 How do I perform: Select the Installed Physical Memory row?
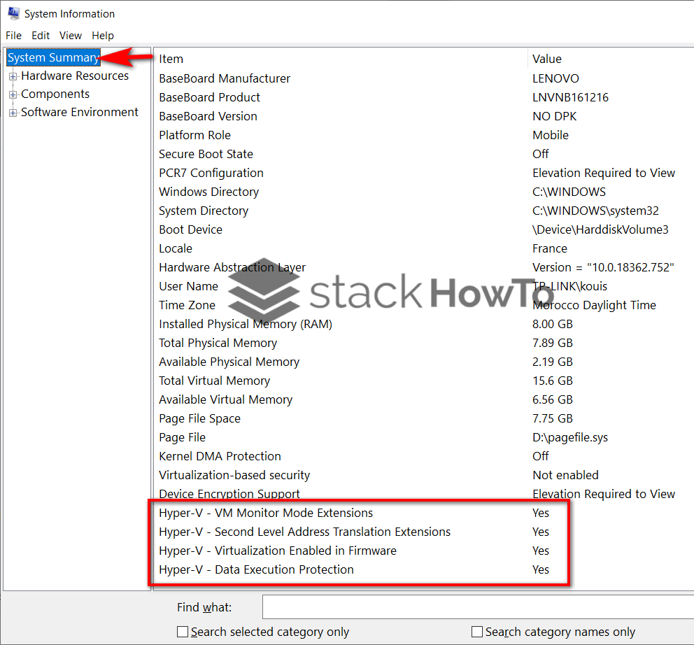pyautogui.click(x=245, y=324)
